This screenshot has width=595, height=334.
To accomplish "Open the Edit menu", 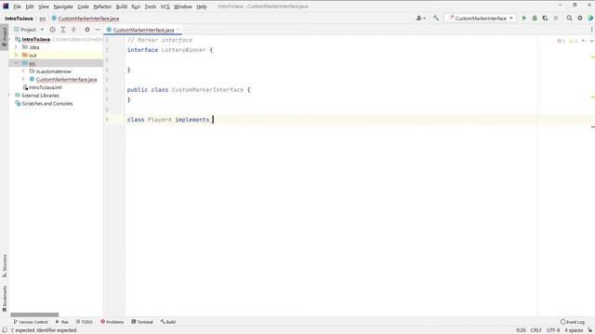I will (x=30, y=6).
